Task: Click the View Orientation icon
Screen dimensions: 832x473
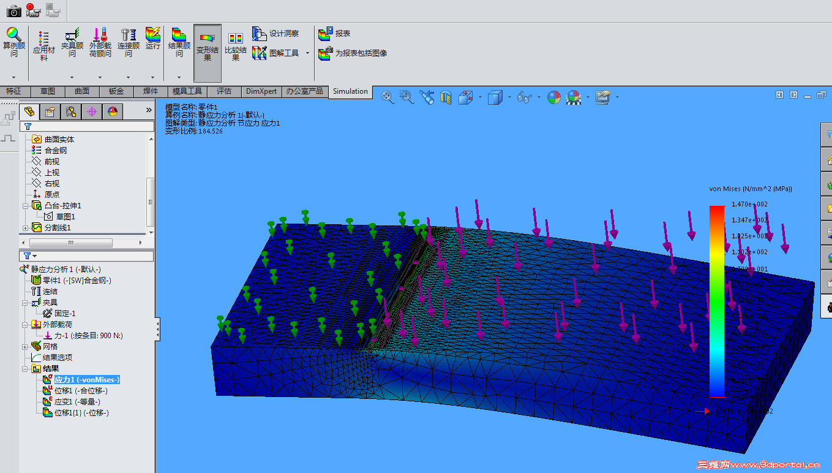Action: [x=466, y=97]
